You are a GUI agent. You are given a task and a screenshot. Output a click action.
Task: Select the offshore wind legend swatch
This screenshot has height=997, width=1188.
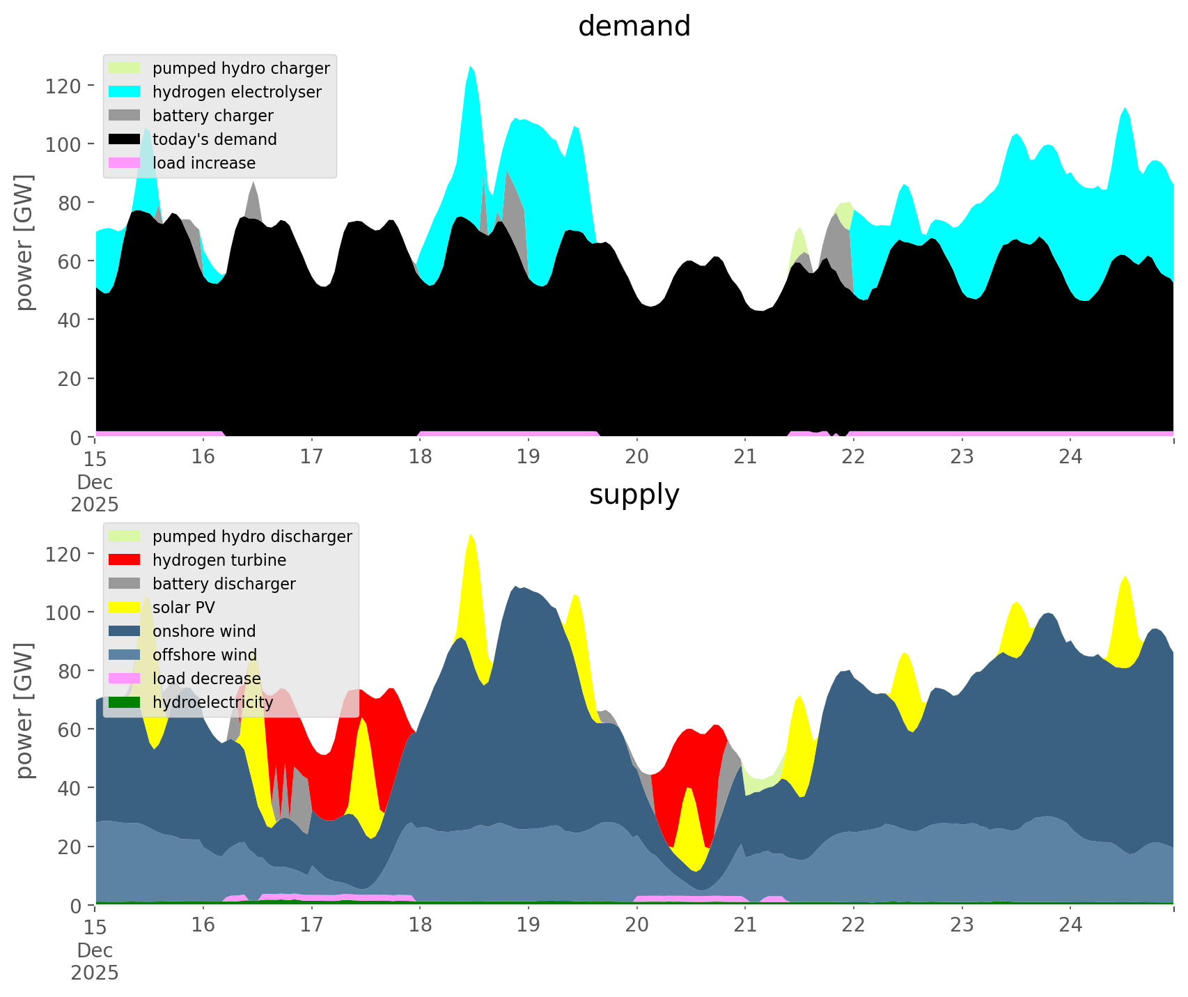(x=125, y=655)
